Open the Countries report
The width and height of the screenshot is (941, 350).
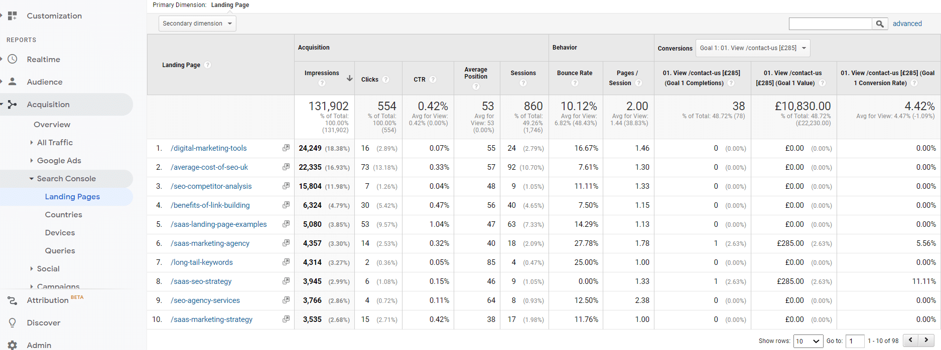pyautogui.click(x=63, y=215)
